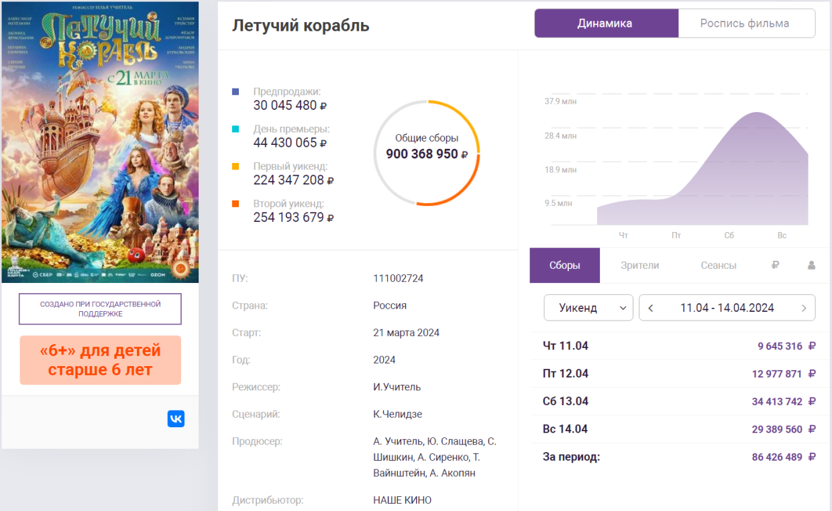The width and height of the screenshot is (832, 511).
Task: Click the 6+ age rating badge
Action: (100, 360)
